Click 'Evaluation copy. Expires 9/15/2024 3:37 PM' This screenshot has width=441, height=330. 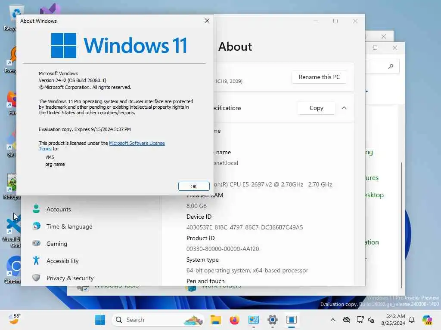coord(85,129)
